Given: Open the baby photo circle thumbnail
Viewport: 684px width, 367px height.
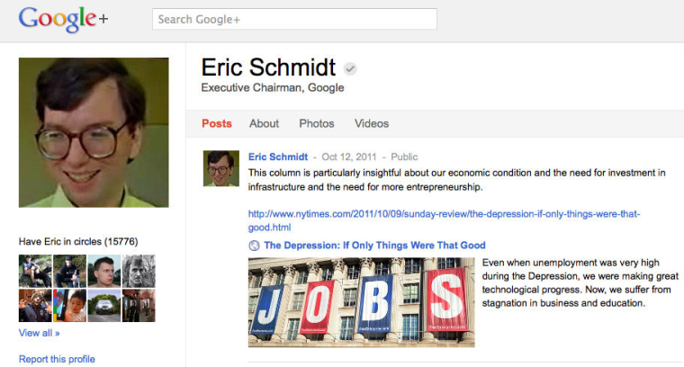Looking at the screenshot, I should pos(70,306).
